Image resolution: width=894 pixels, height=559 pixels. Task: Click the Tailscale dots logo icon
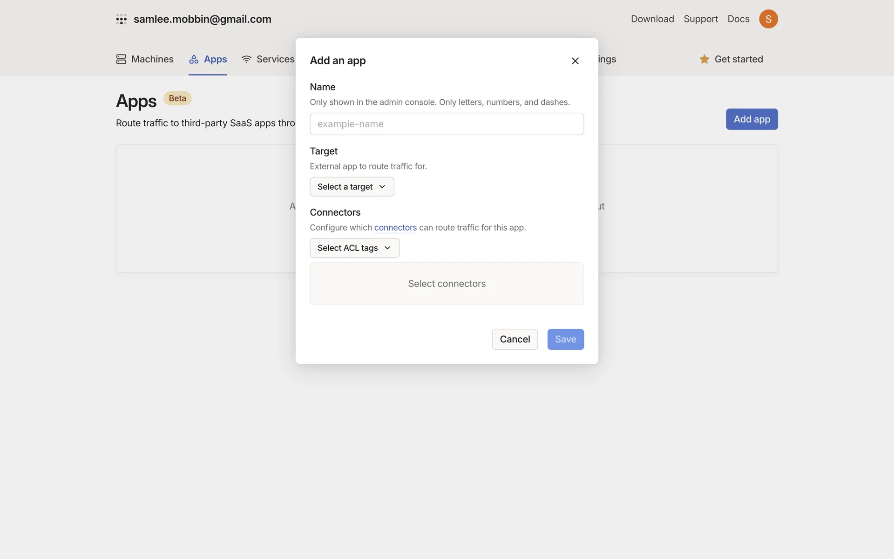[121, 19]
